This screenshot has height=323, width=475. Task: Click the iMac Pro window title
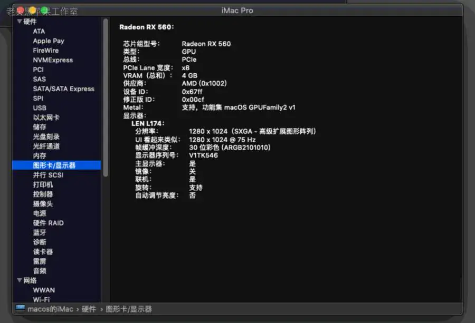pyautogui.click(x=237, y=11)
